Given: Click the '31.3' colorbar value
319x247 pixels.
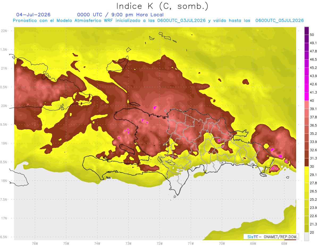Looking at the screenshot, I should pyautogui.click(x=313, y=158).
